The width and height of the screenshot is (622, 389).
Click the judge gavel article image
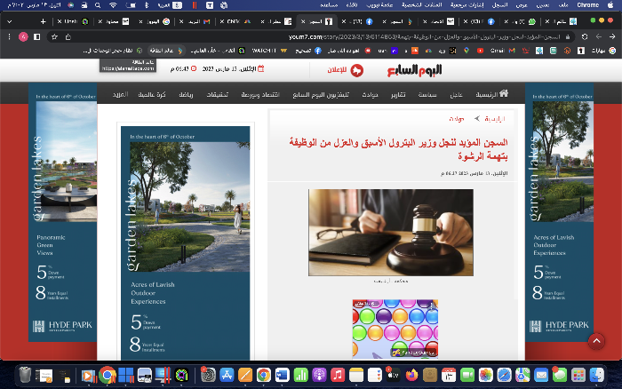point(391,233)
